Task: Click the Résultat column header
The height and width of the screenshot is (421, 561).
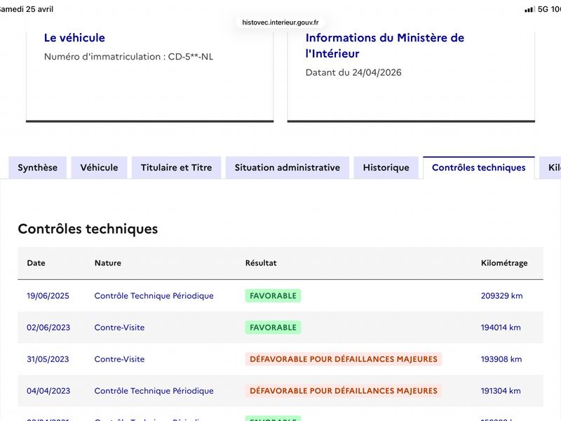Action: [261, 263]
